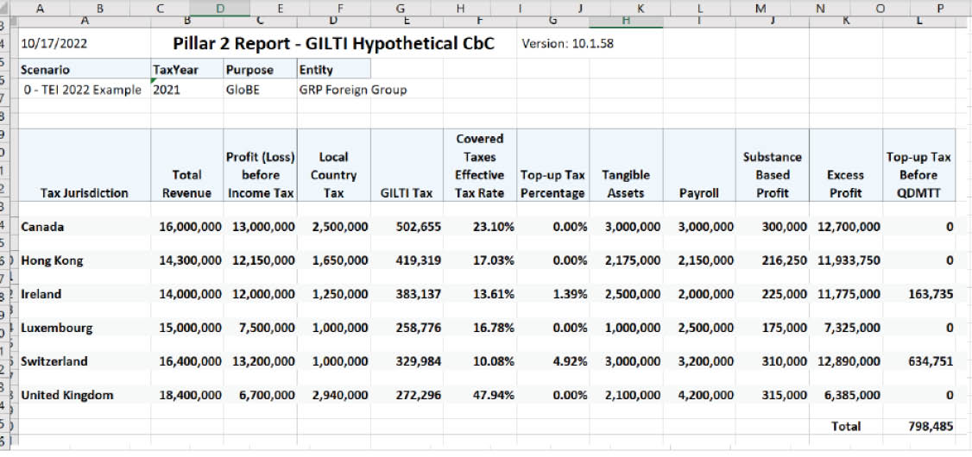
Task: Click the Switzerland jurisdiction cell
Action: click(x=85, y=361)
